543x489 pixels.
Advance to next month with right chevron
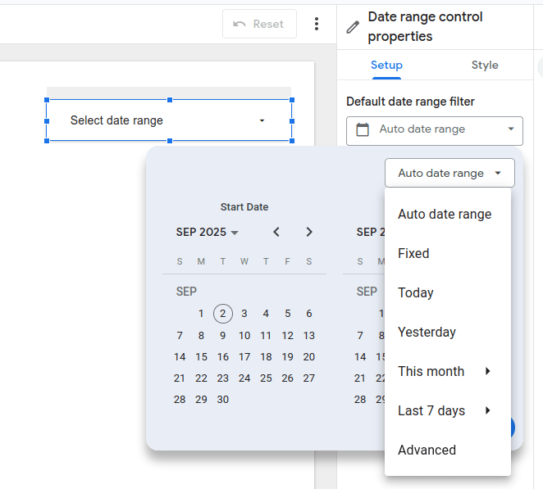pyautogui.click(x=309, y=232)
